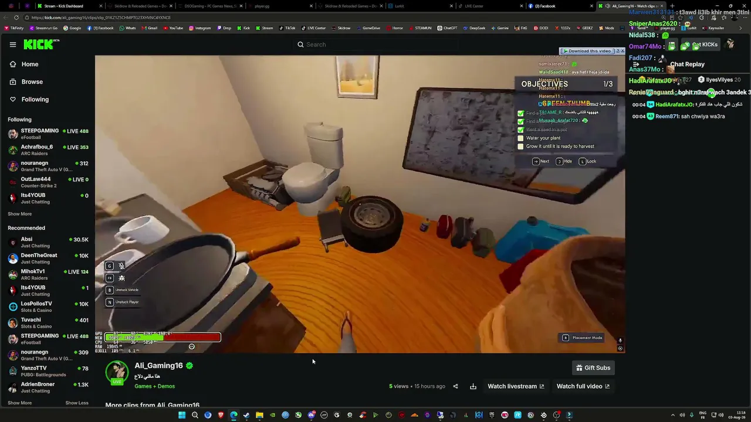Click Tuvachi avatar in Recommended
751x422 pixels.
13,323
